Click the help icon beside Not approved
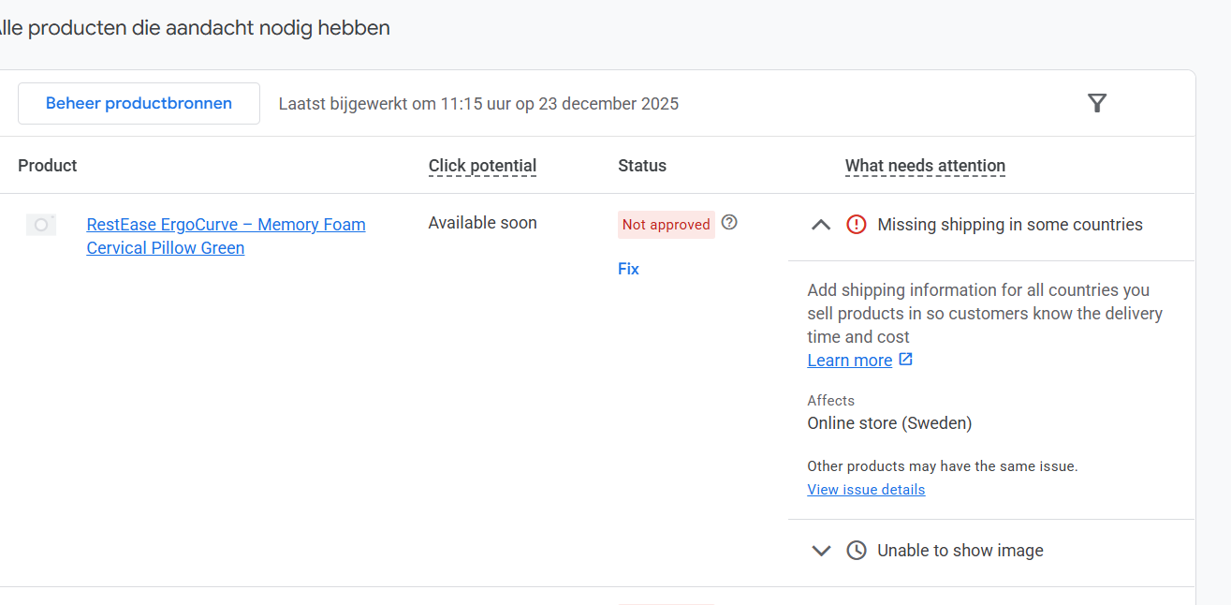 729,223
